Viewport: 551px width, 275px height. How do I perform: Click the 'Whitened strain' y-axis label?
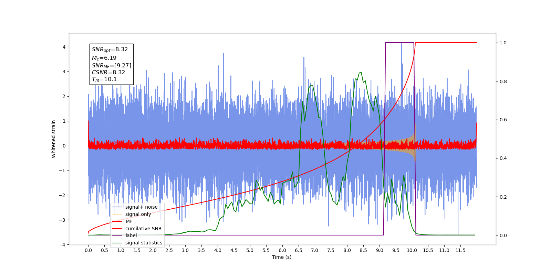tap(54, 139)
